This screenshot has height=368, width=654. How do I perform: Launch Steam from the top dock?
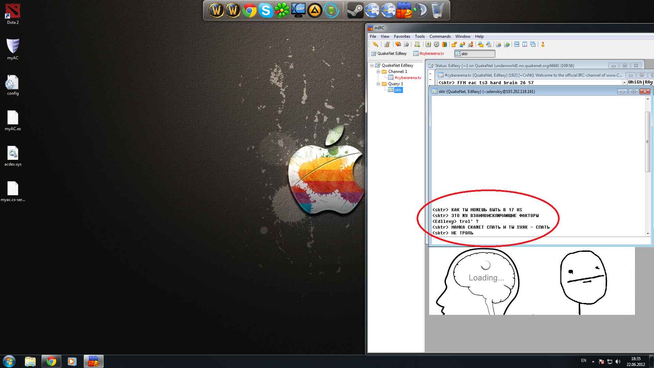355,10
